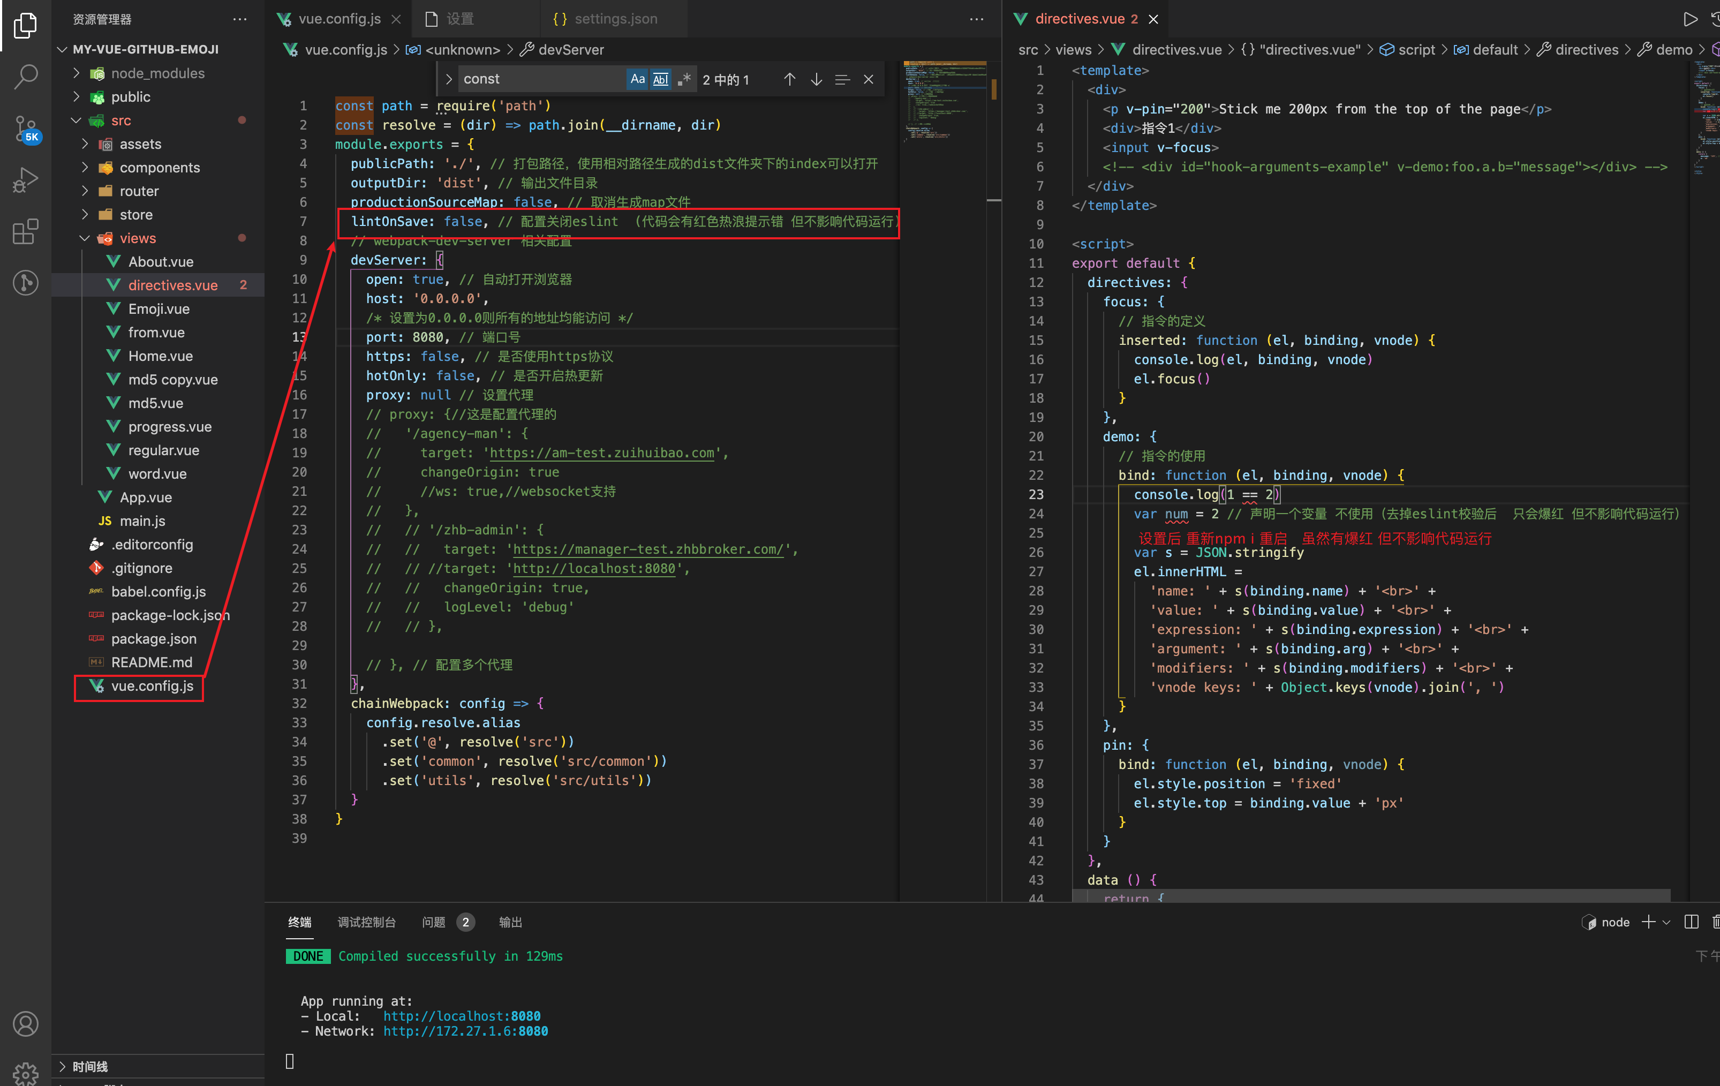Open the Extensions view
The width and height of the screenshot is (1720, 1086).
point(26,231)
